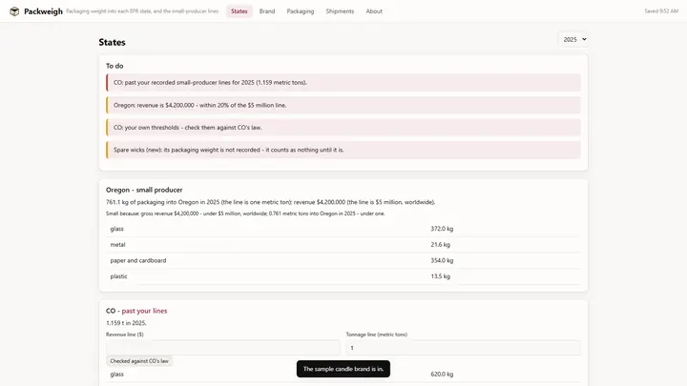Open the Shipments tab
This screenshot has width=687, height=386.
pyautogui.click(x=340, y=11)
